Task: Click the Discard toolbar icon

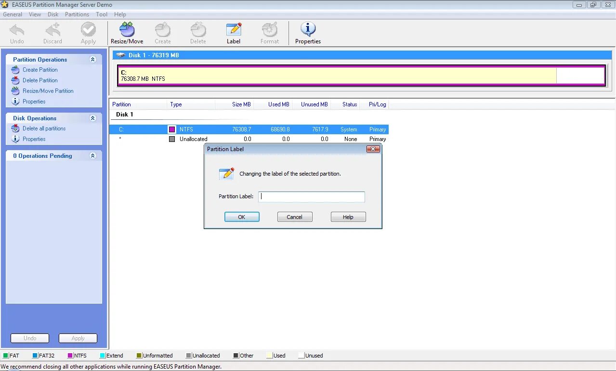Action: point(52,30)
